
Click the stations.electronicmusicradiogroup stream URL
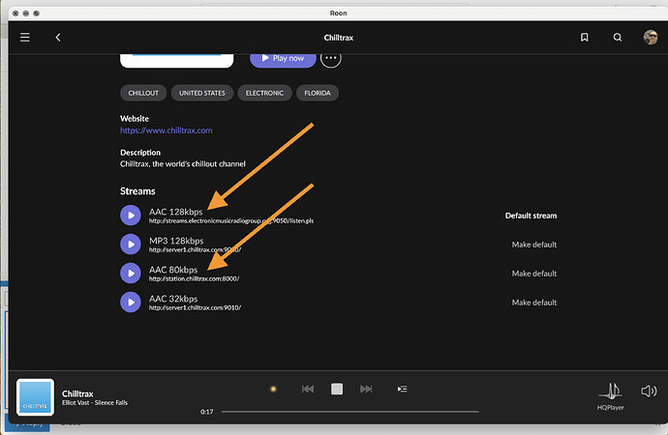pyautogui.click(x=231, y=221)
